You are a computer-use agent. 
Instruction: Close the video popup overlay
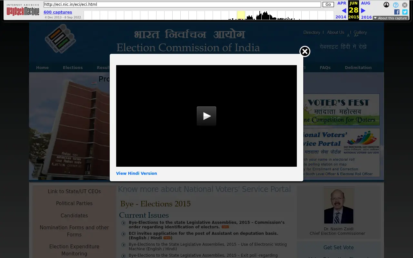tap(305, 51)
